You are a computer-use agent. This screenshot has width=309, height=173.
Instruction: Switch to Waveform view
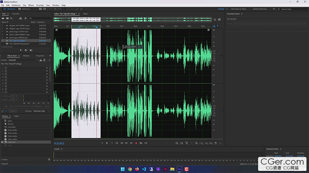click(9, 9)
